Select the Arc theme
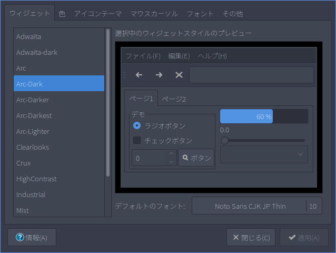This screenshot has height=253, width=336. [x=59, y=68]
